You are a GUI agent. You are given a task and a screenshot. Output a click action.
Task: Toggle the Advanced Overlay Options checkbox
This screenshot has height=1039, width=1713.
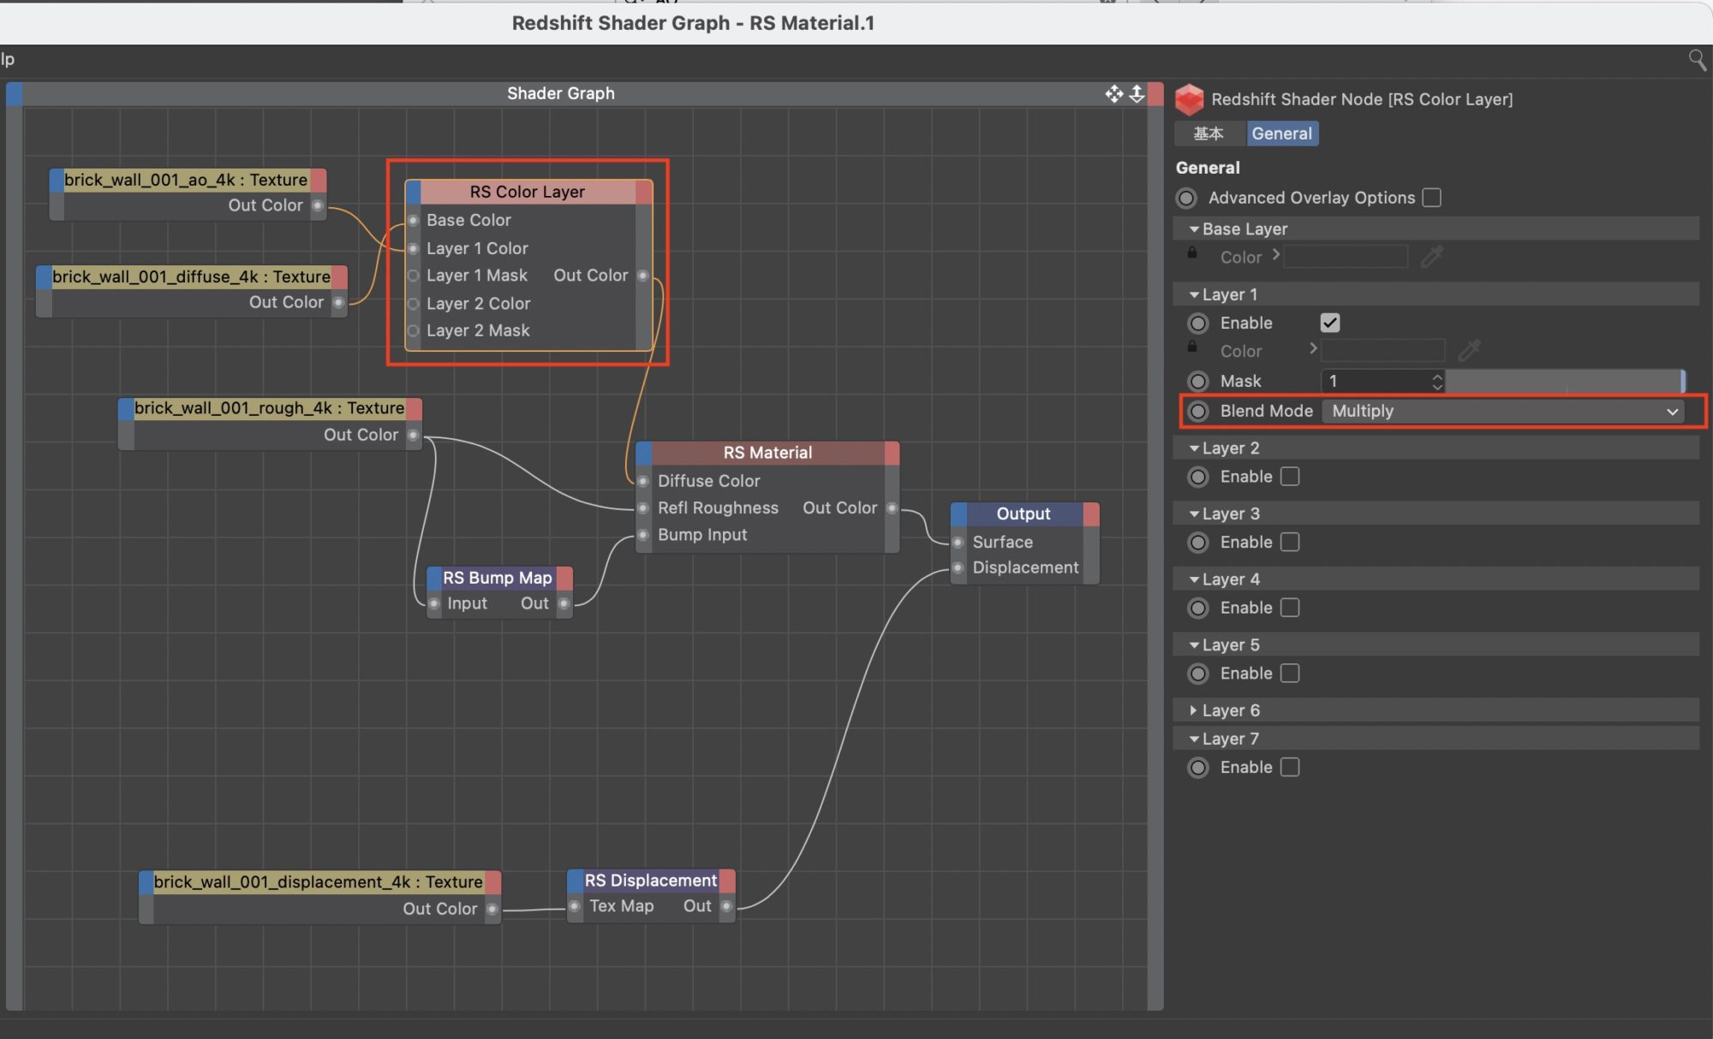click(1431, 198)
